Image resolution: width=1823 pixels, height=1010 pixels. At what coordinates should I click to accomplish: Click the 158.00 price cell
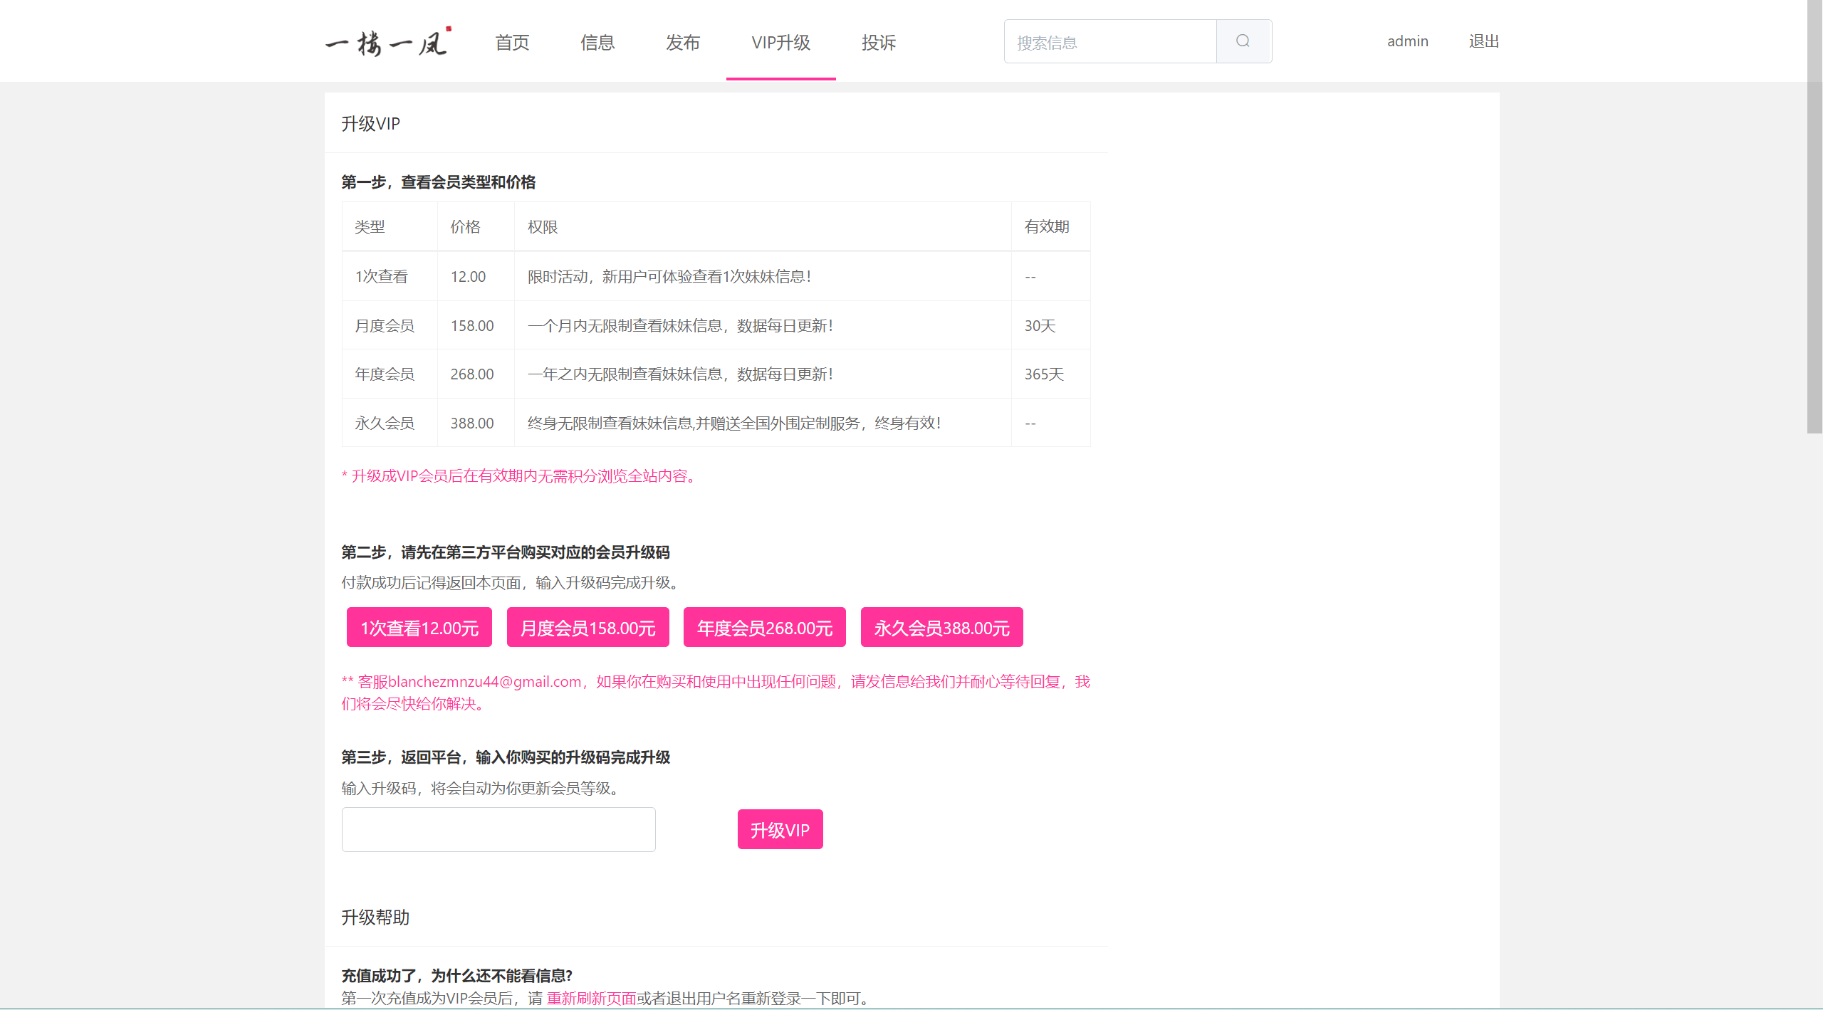[x=476, y=325]
